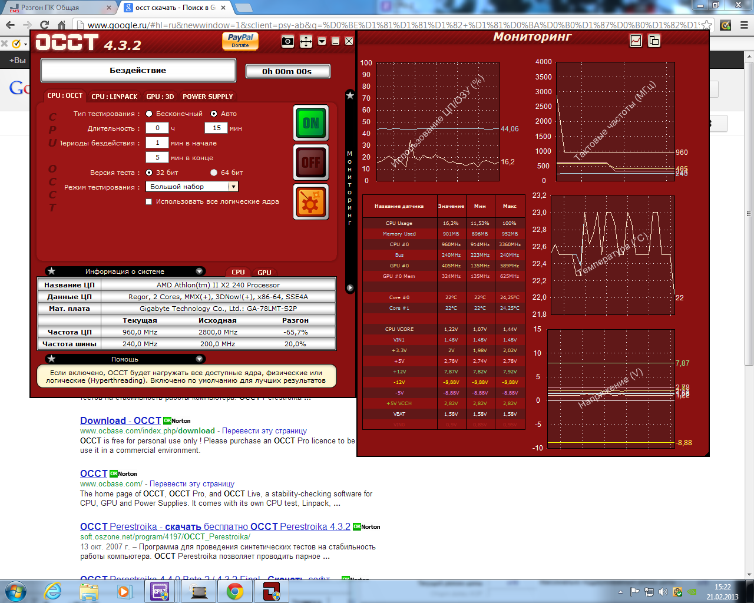
Task: Take a screenshot with the camera icon
Action: pos(287,41)
